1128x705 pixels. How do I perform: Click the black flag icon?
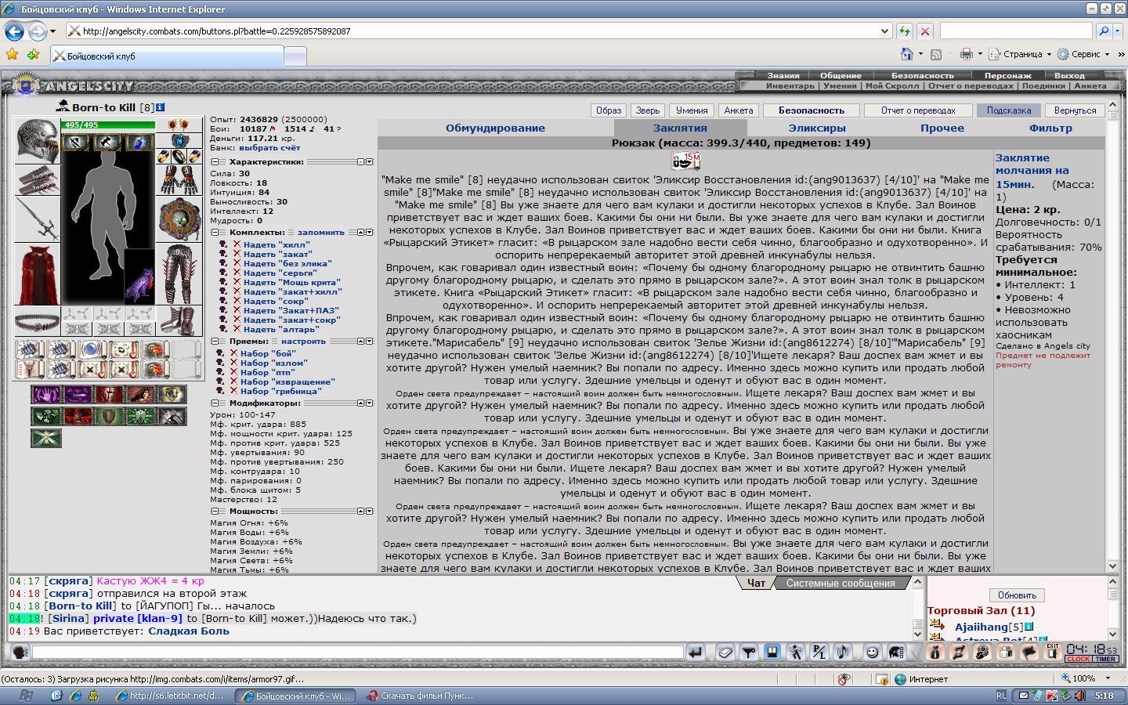tap(1029, 652)
